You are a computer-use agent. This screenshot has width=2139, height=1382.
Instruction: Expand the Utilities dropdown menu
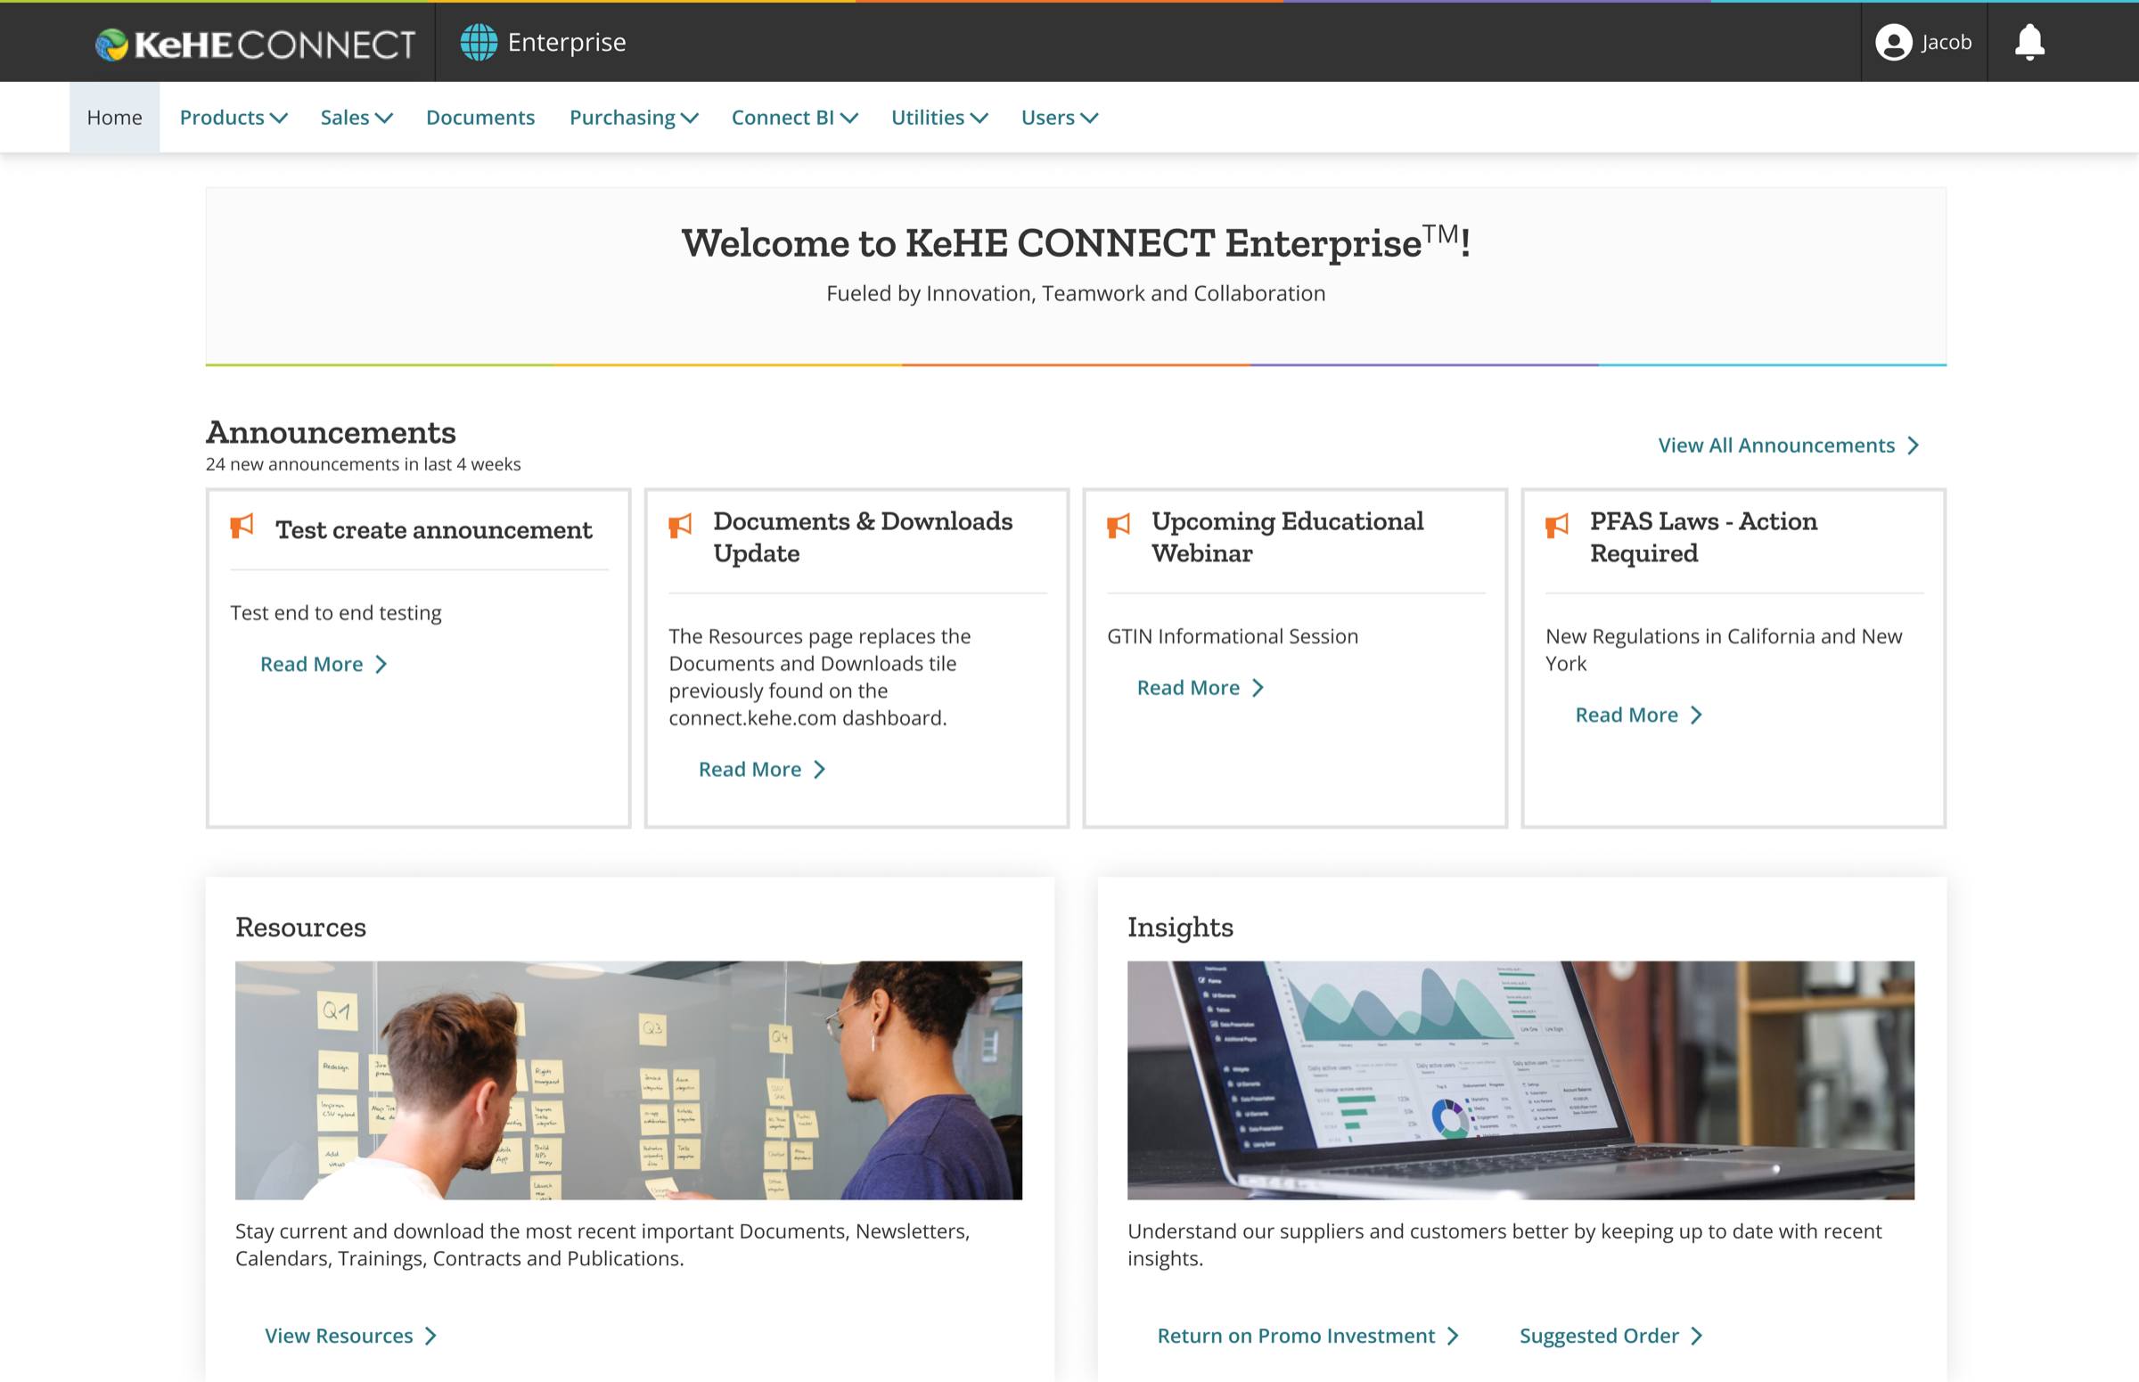point(938,118)
